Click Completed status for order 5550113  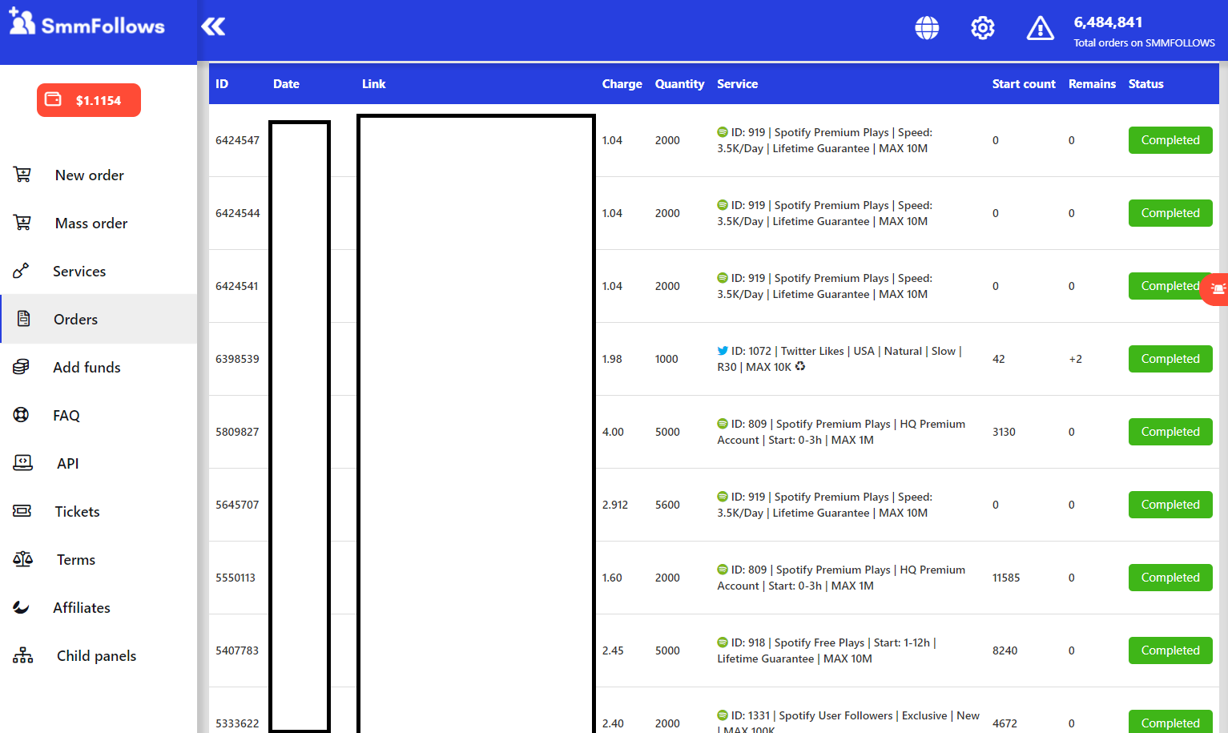pyautogui.click(x=1170, y=578)
